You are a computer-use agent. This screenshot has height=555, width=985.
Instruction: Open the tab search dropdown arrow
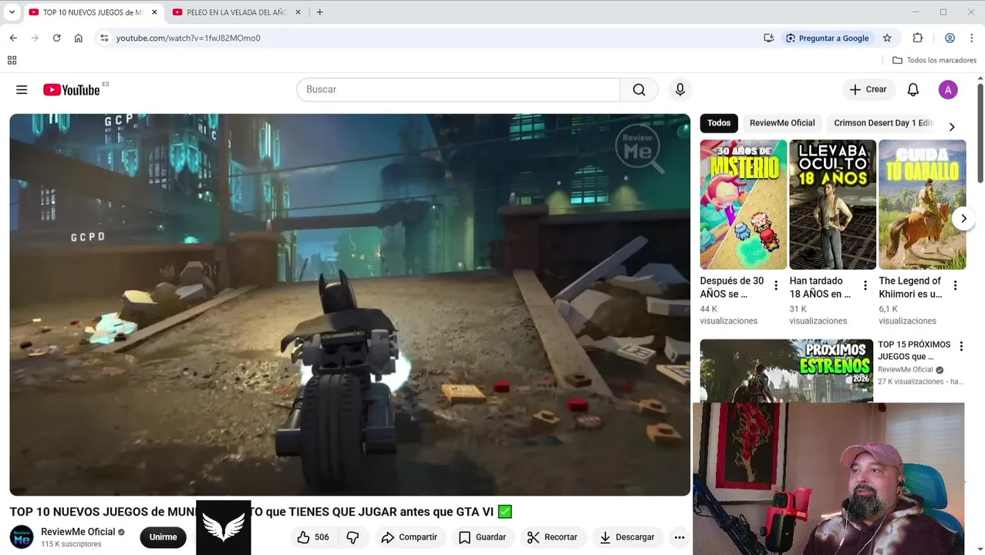12,12
